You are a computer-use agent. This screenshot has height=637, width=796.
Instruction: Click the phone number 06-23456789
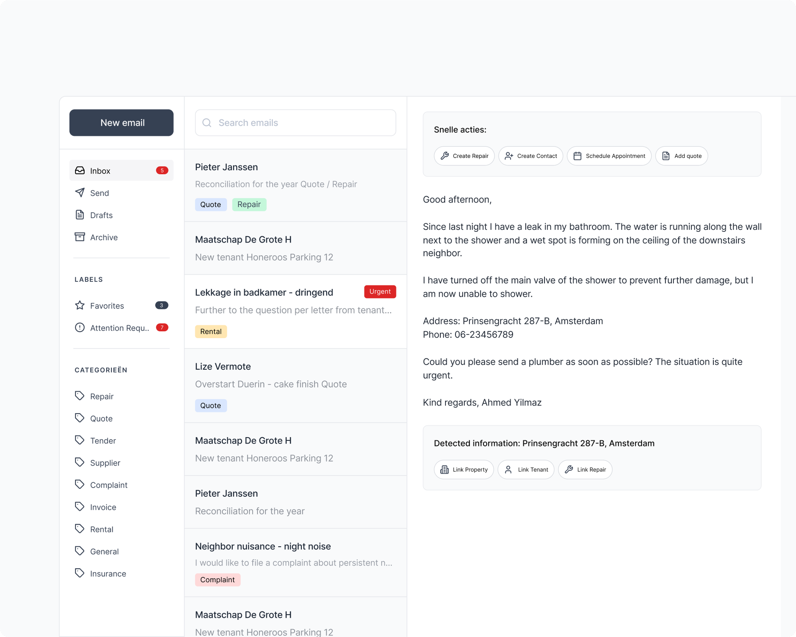[484, 334]
